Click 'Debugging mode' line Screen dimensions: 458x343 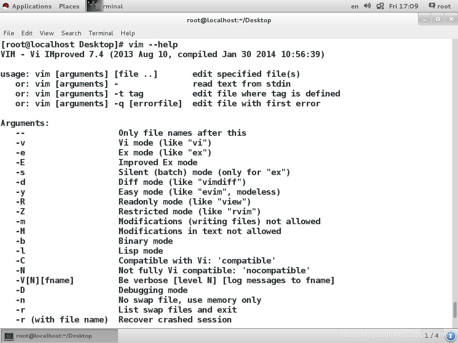[x=153, y=290]
